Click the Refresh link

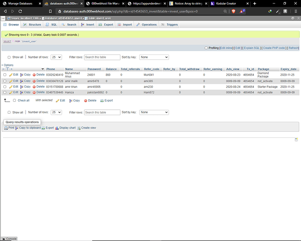pos(293,48)
